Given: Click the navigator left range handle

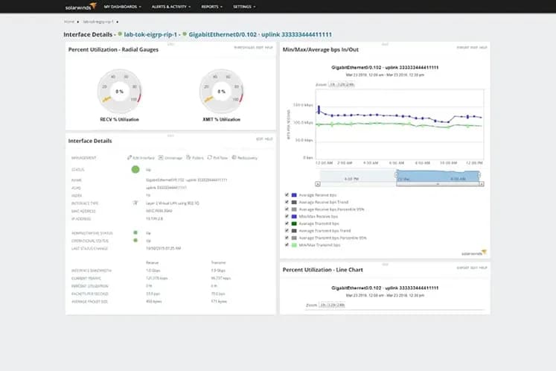Looking at the screenshot, I should [x=396, y=175].
